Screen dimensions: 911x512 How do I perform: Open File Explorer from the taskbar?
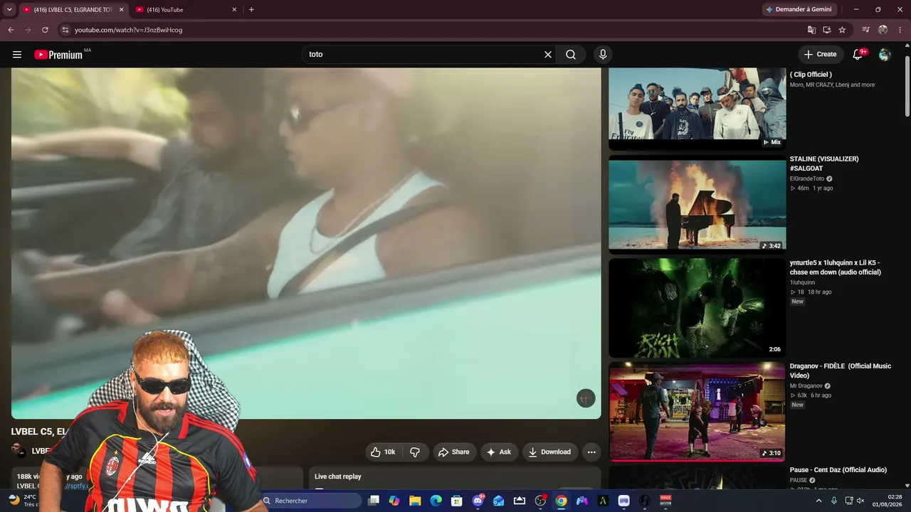click(x=415, y=501)
